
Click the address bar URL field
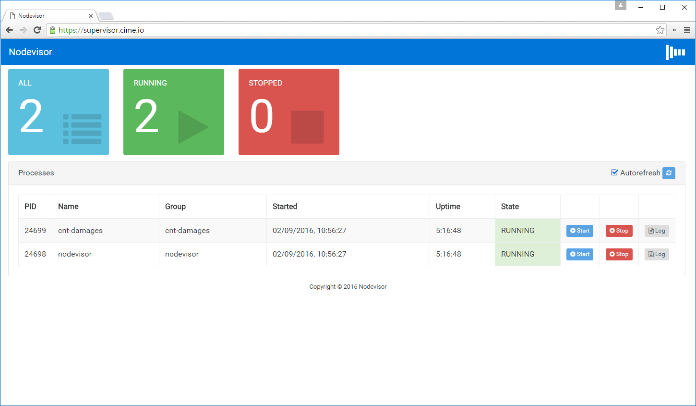point(336,30)
